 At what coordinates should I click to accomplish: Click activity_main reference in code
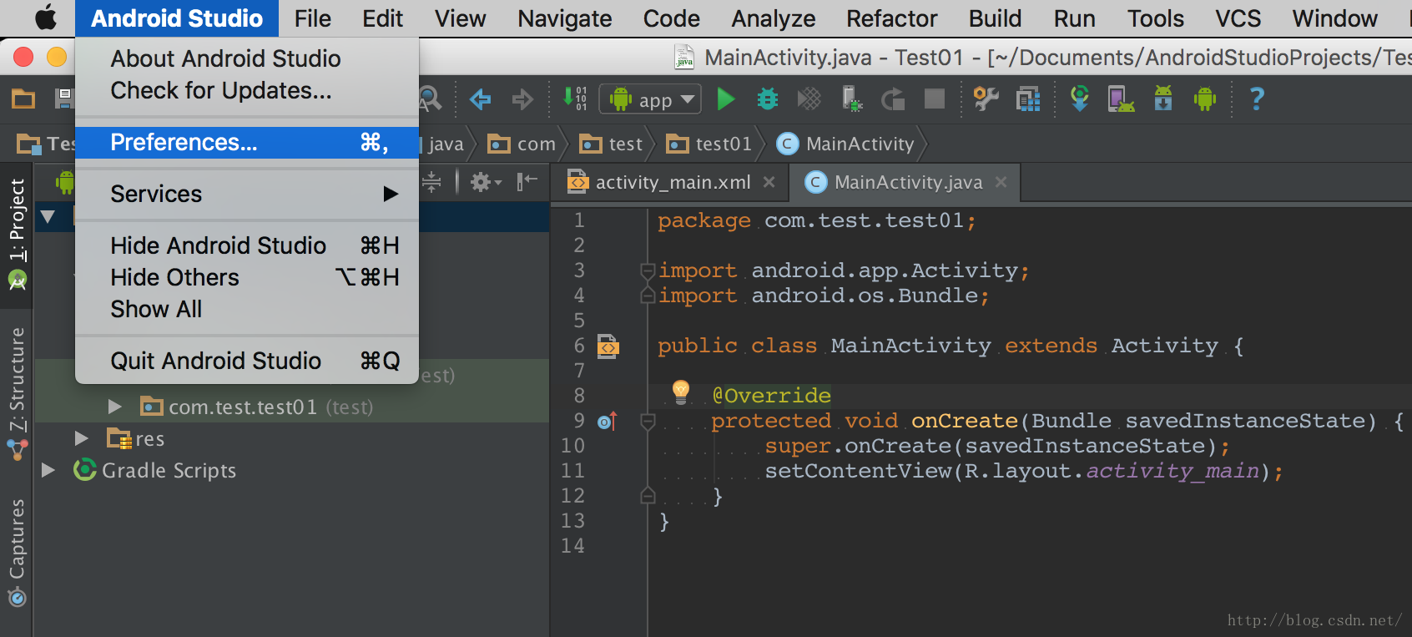[x=1172, y=471]
